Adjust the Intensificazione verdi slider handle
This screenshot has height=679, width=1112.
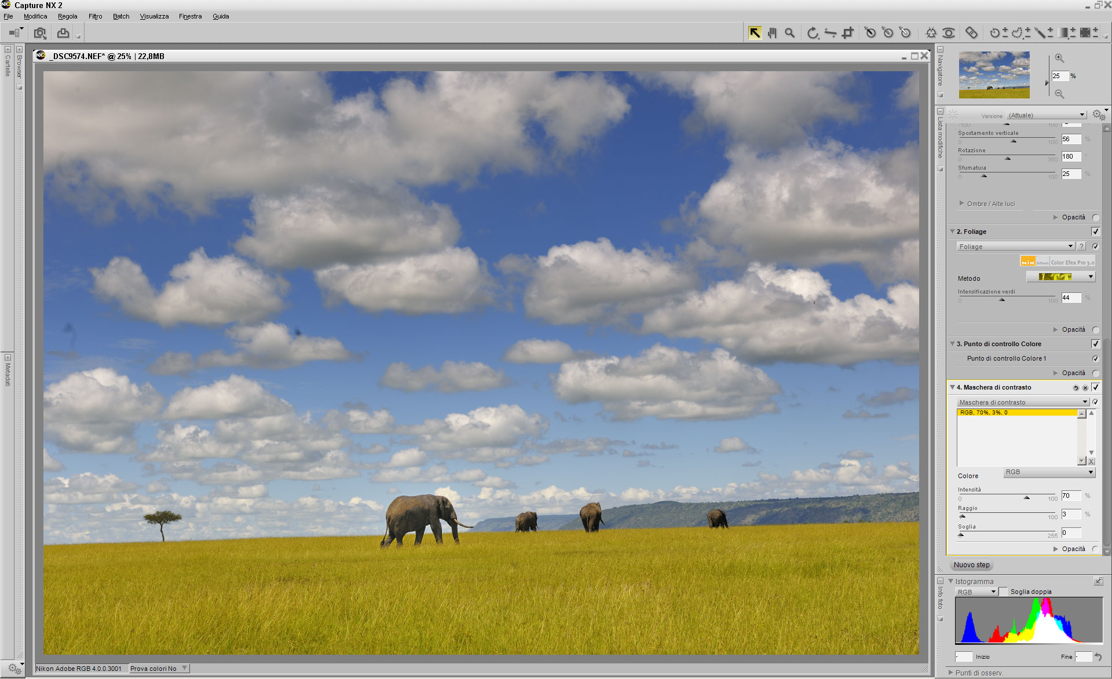tap(1002, 300)
